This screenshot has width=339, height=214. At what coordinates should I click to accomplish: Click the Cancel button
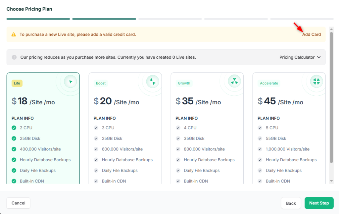click(19, 203)
